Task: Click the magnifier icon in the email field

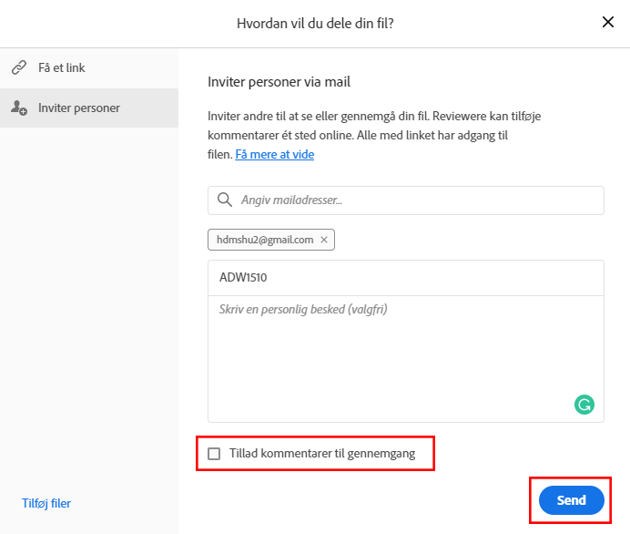Action: pyautogui.click(x=224, y=200)
